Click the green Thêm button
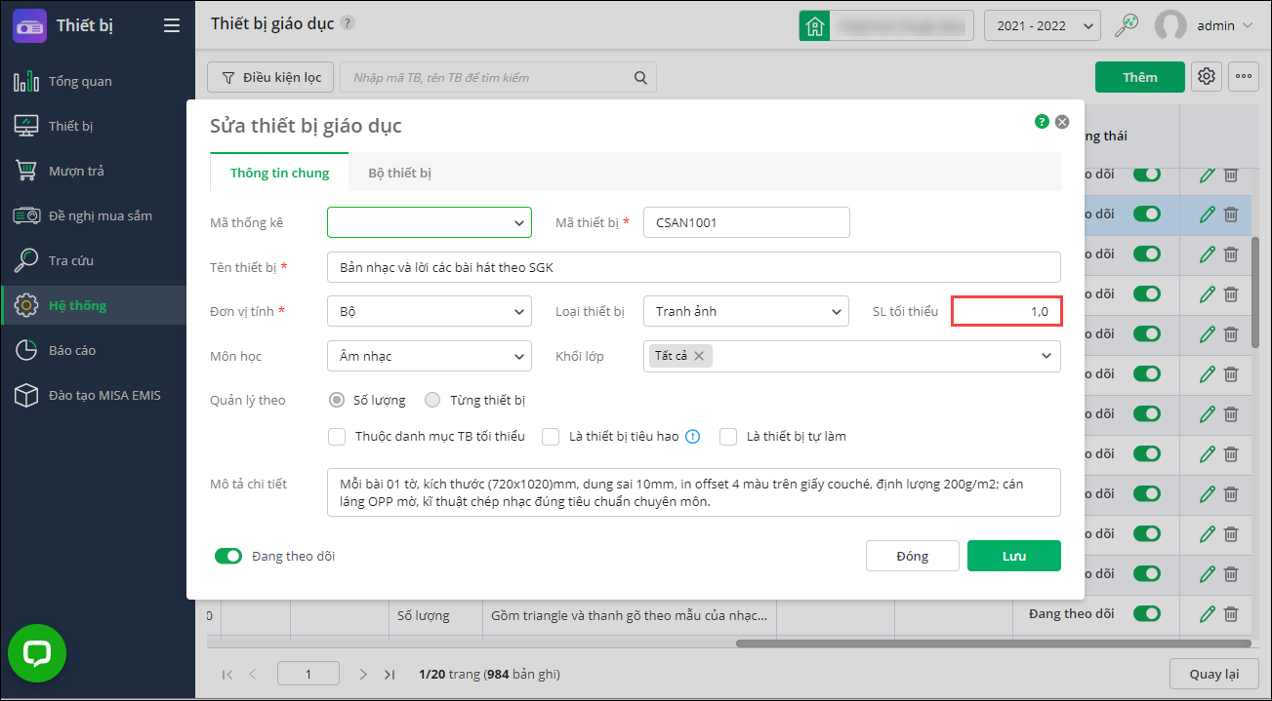 click(1140, 77)
